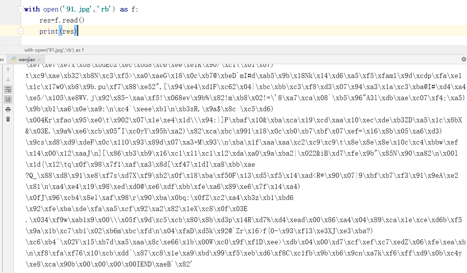Click code line "with open('91.jpg','rb') as f:"
The height and width of the screenshot is (273, 467).
coord(81,9)
